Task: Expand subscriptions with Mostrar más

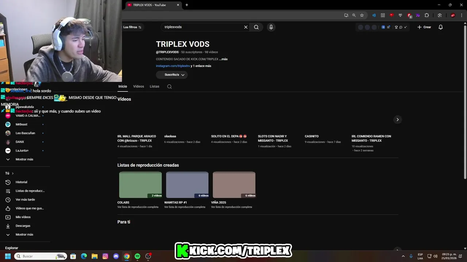Action: (25, 159)
